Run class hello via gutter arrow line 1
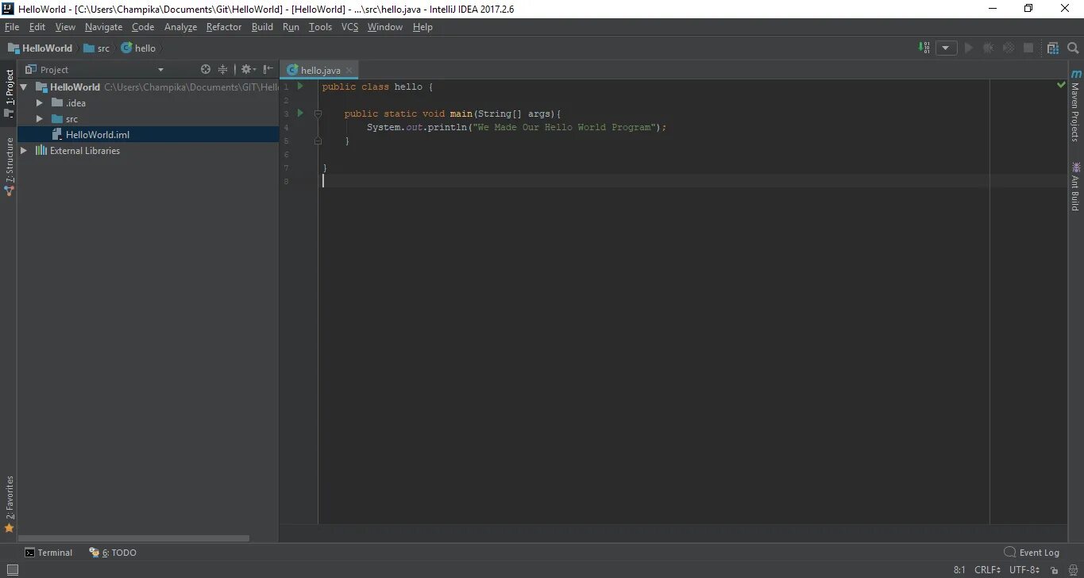Image resolution: width=1084 pixels, height=578 pixels. (300, 86)
